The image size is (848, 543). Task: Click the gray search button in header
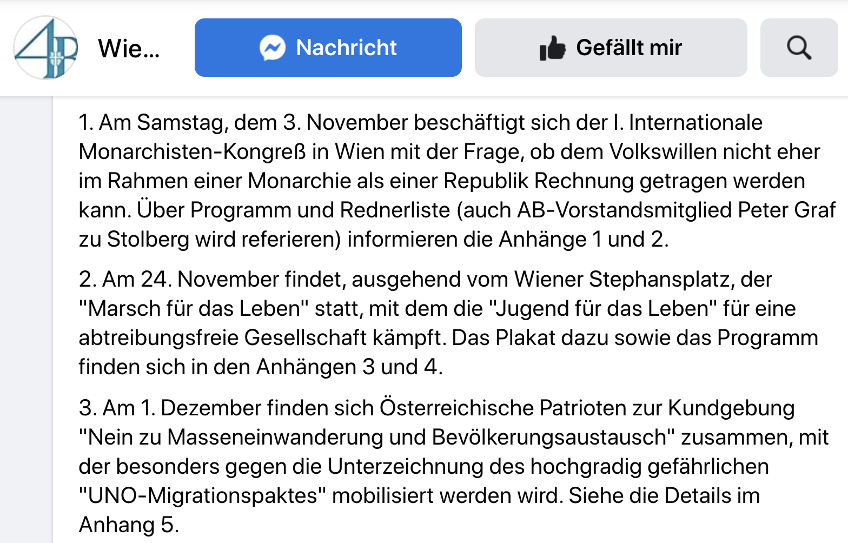point(799,48)
